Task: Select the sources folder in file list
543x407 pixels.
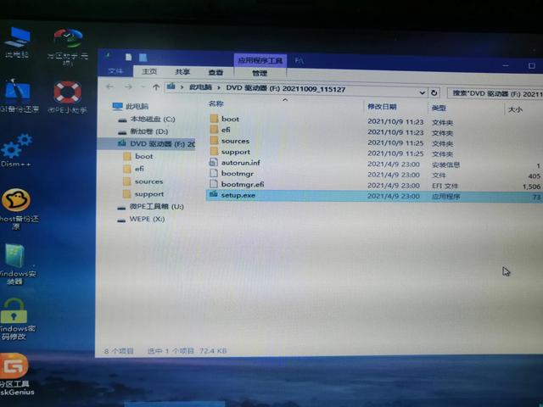Action: [x=230, y=141]
